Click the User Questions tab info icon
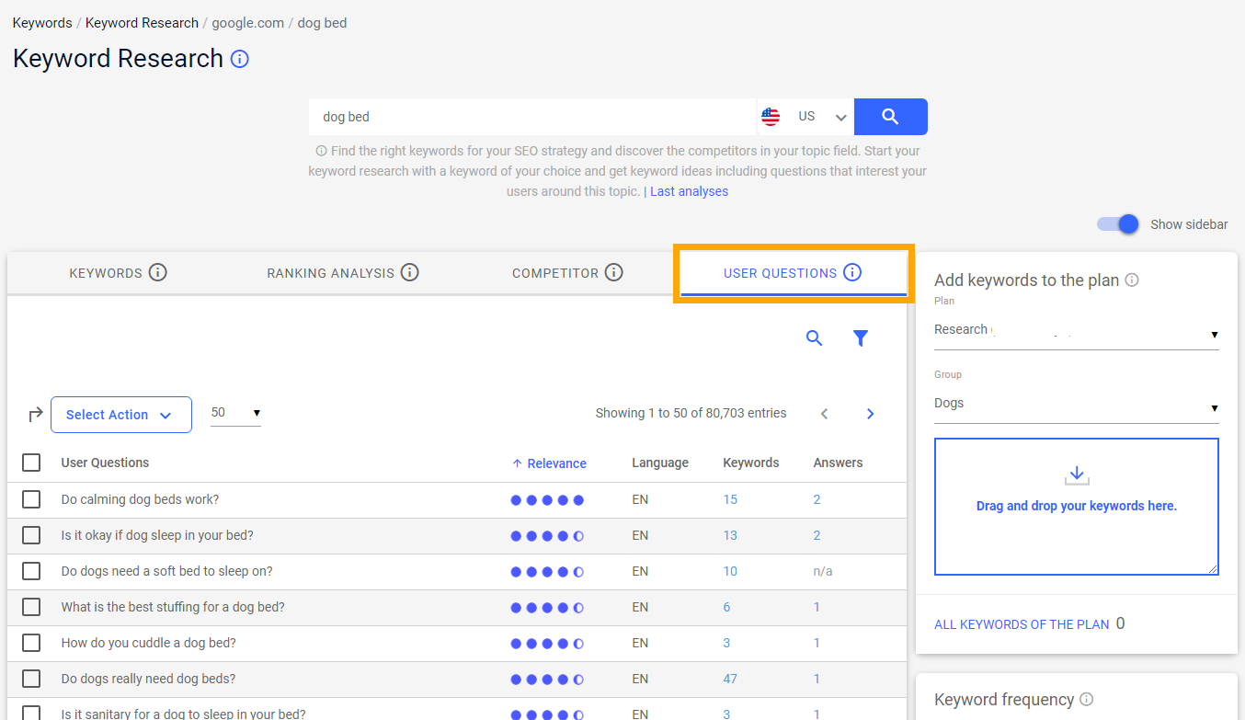1245x720 pixels. click(852, 272)
